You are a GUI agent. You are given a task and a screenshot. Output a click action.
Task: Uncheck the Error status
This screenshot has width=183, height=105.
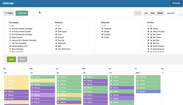[x=56, y=34]
